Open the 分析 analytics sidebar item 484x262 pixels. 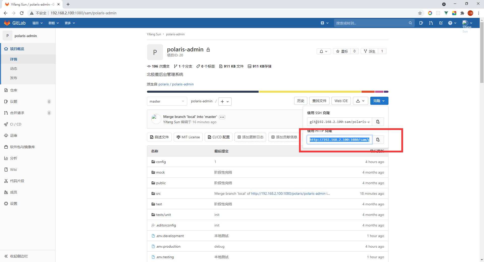click(28, 158)
